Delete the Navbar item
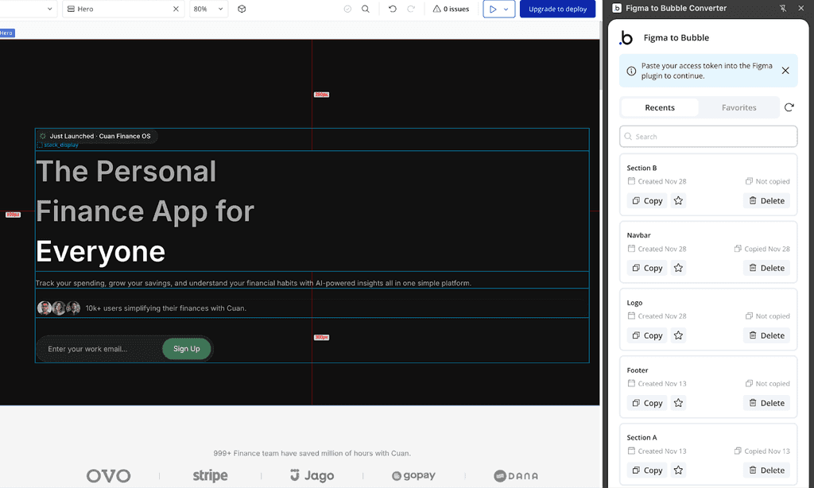The height and width of the screenshot is (488, 814). 766,268
